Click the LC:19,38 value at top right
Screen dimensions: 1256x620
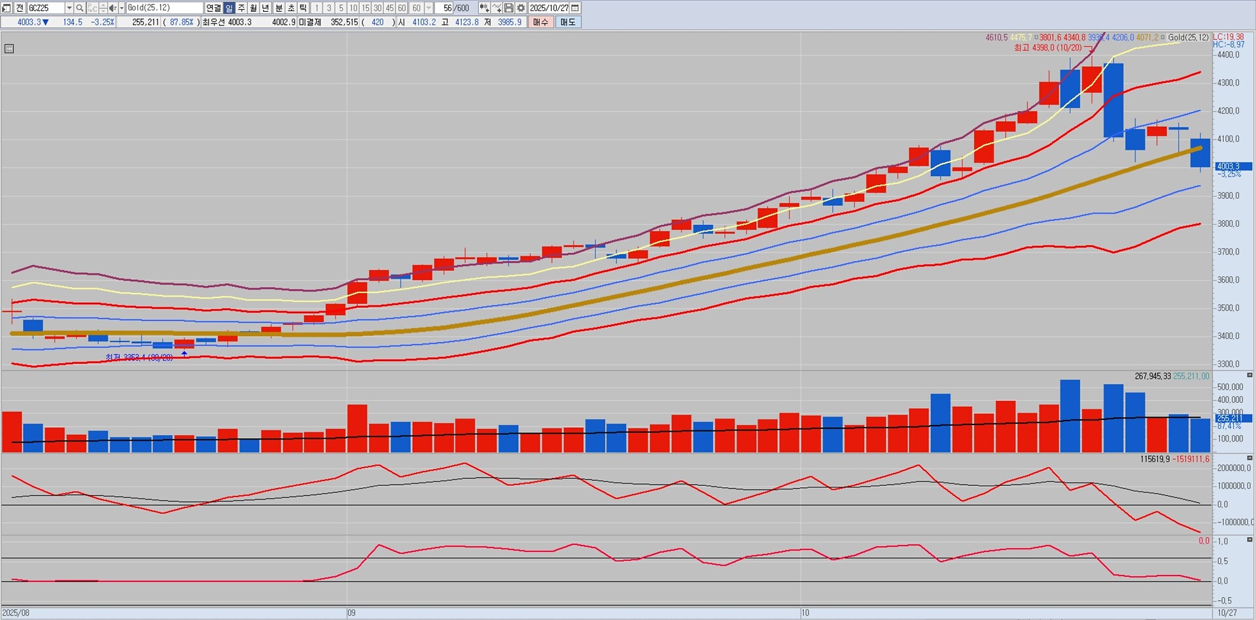tap(1229, 37)
